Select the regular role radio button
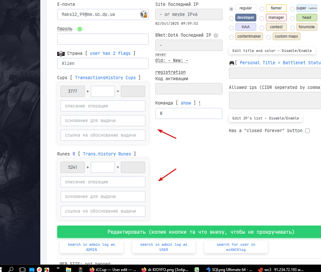The height and width of the screenshot is (272, 321). click(x=231, y=9)
